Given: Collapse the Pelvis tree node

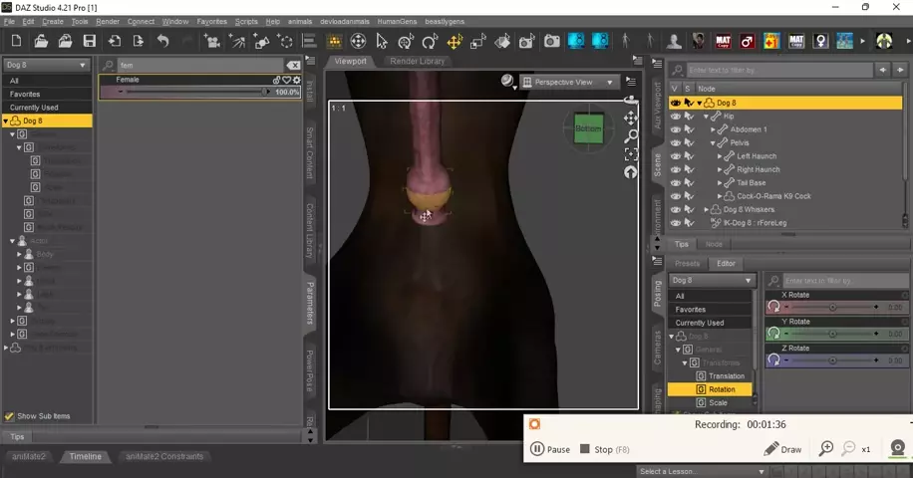Looking at the screenshot, I should 713,142.
